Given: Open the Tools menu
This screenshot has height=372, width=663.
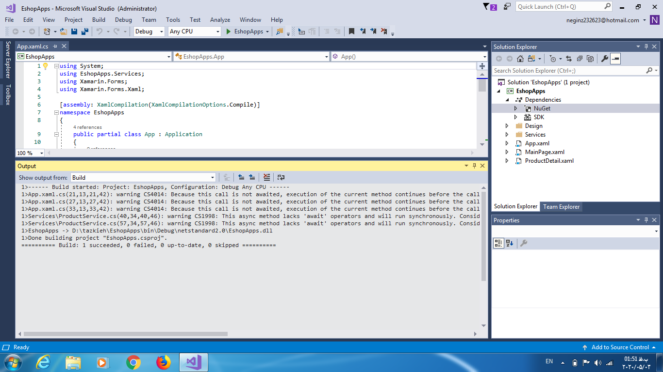Looking at the screenshot, I should click(x=173, y=20).
